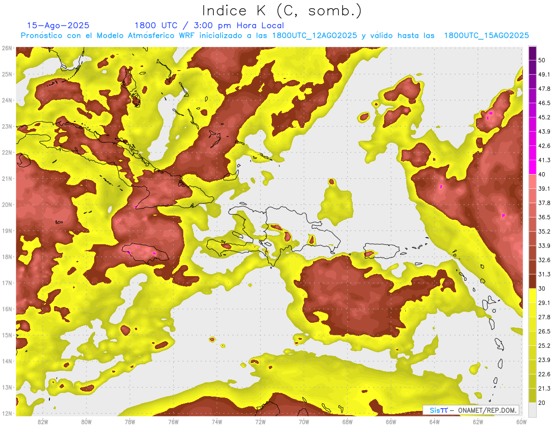This screenshot has width=554, height=428.
Task: Click the "15N" latitude label
Action: pos(7,335)
